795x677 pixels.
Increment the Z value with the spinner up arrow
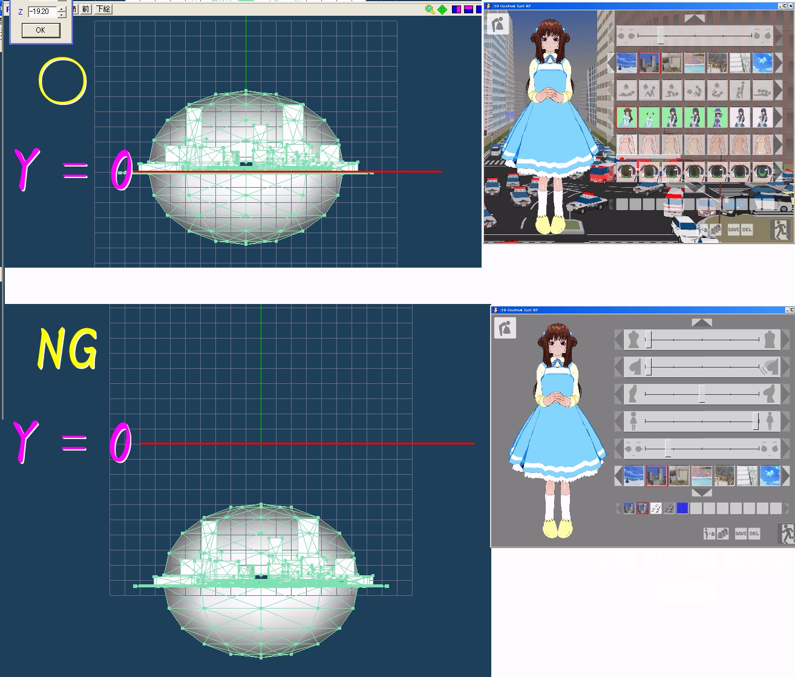(x=62, y=8)
